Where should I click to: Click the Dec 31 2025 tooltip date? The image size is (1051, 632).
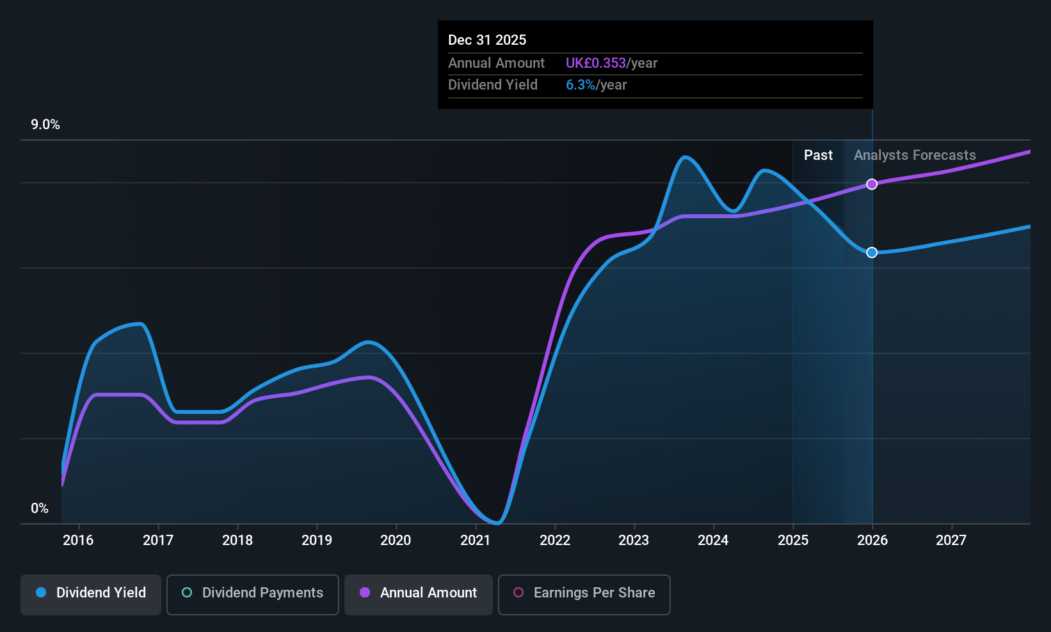click(487, 40)
